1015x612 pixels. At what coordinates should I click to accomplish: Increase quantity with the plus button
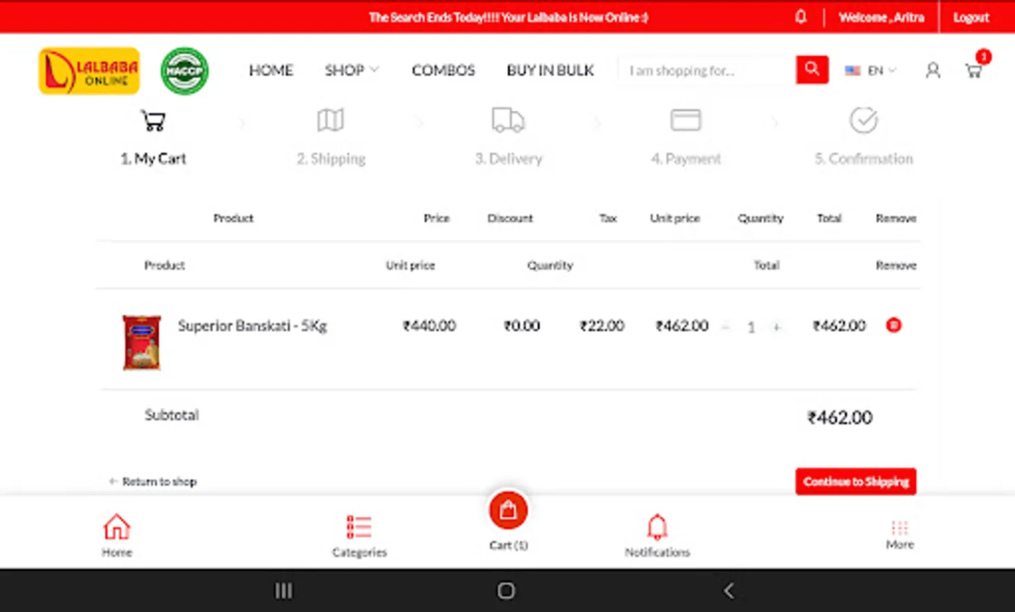776,327
